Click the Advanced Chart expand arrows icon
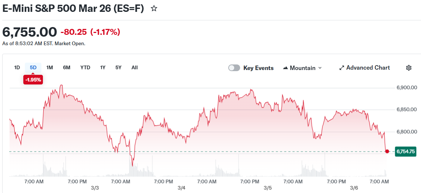 [x=342, y=68]
